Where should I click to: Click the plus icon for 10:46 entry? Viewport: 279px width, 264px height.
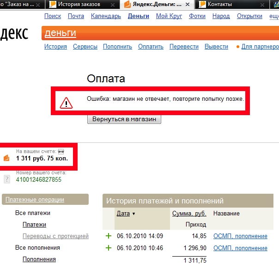coord(109,248)
